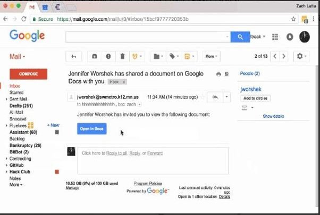Click the blue search button
Image resolution: width=320 pixels, height=215 pixels.
(x=240, y=37)
